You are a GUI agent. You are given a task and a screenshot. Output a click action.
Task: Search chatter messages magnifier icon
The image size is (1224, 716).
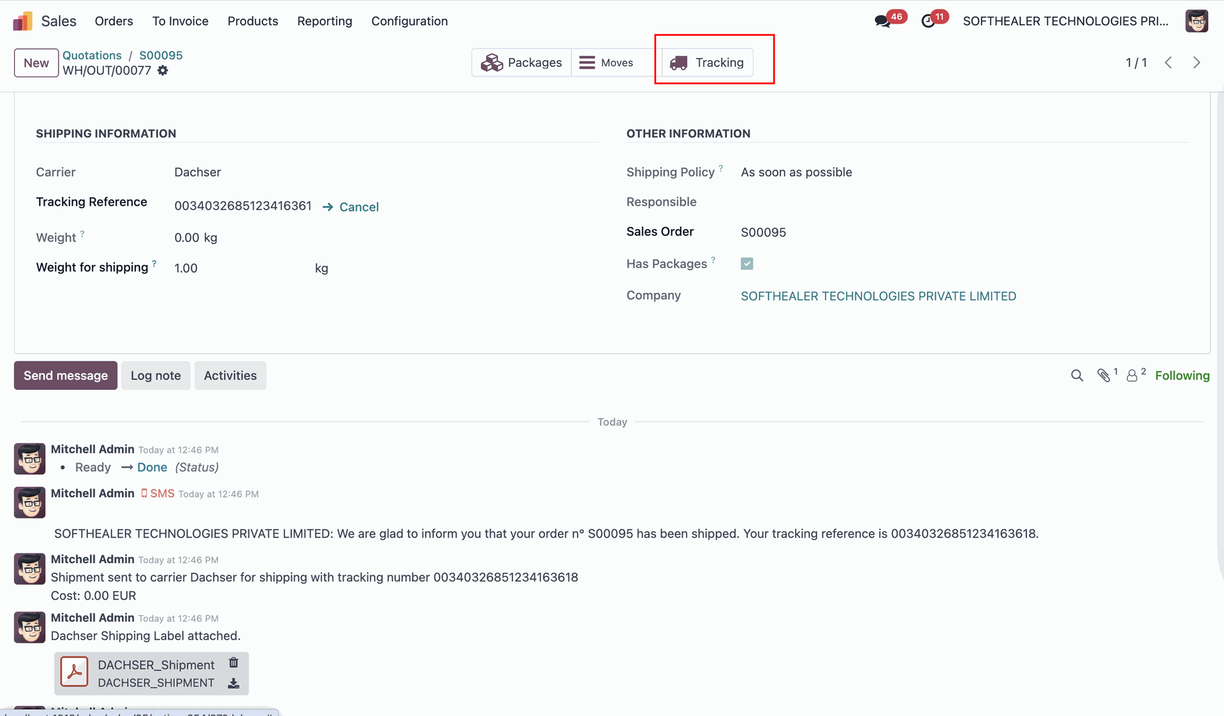(1077, 376)
